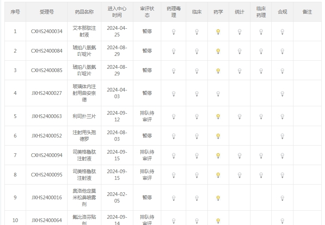Click the date 2024-04-25 cell
Viewport: 325px width, 225px height.
(117, 31)
